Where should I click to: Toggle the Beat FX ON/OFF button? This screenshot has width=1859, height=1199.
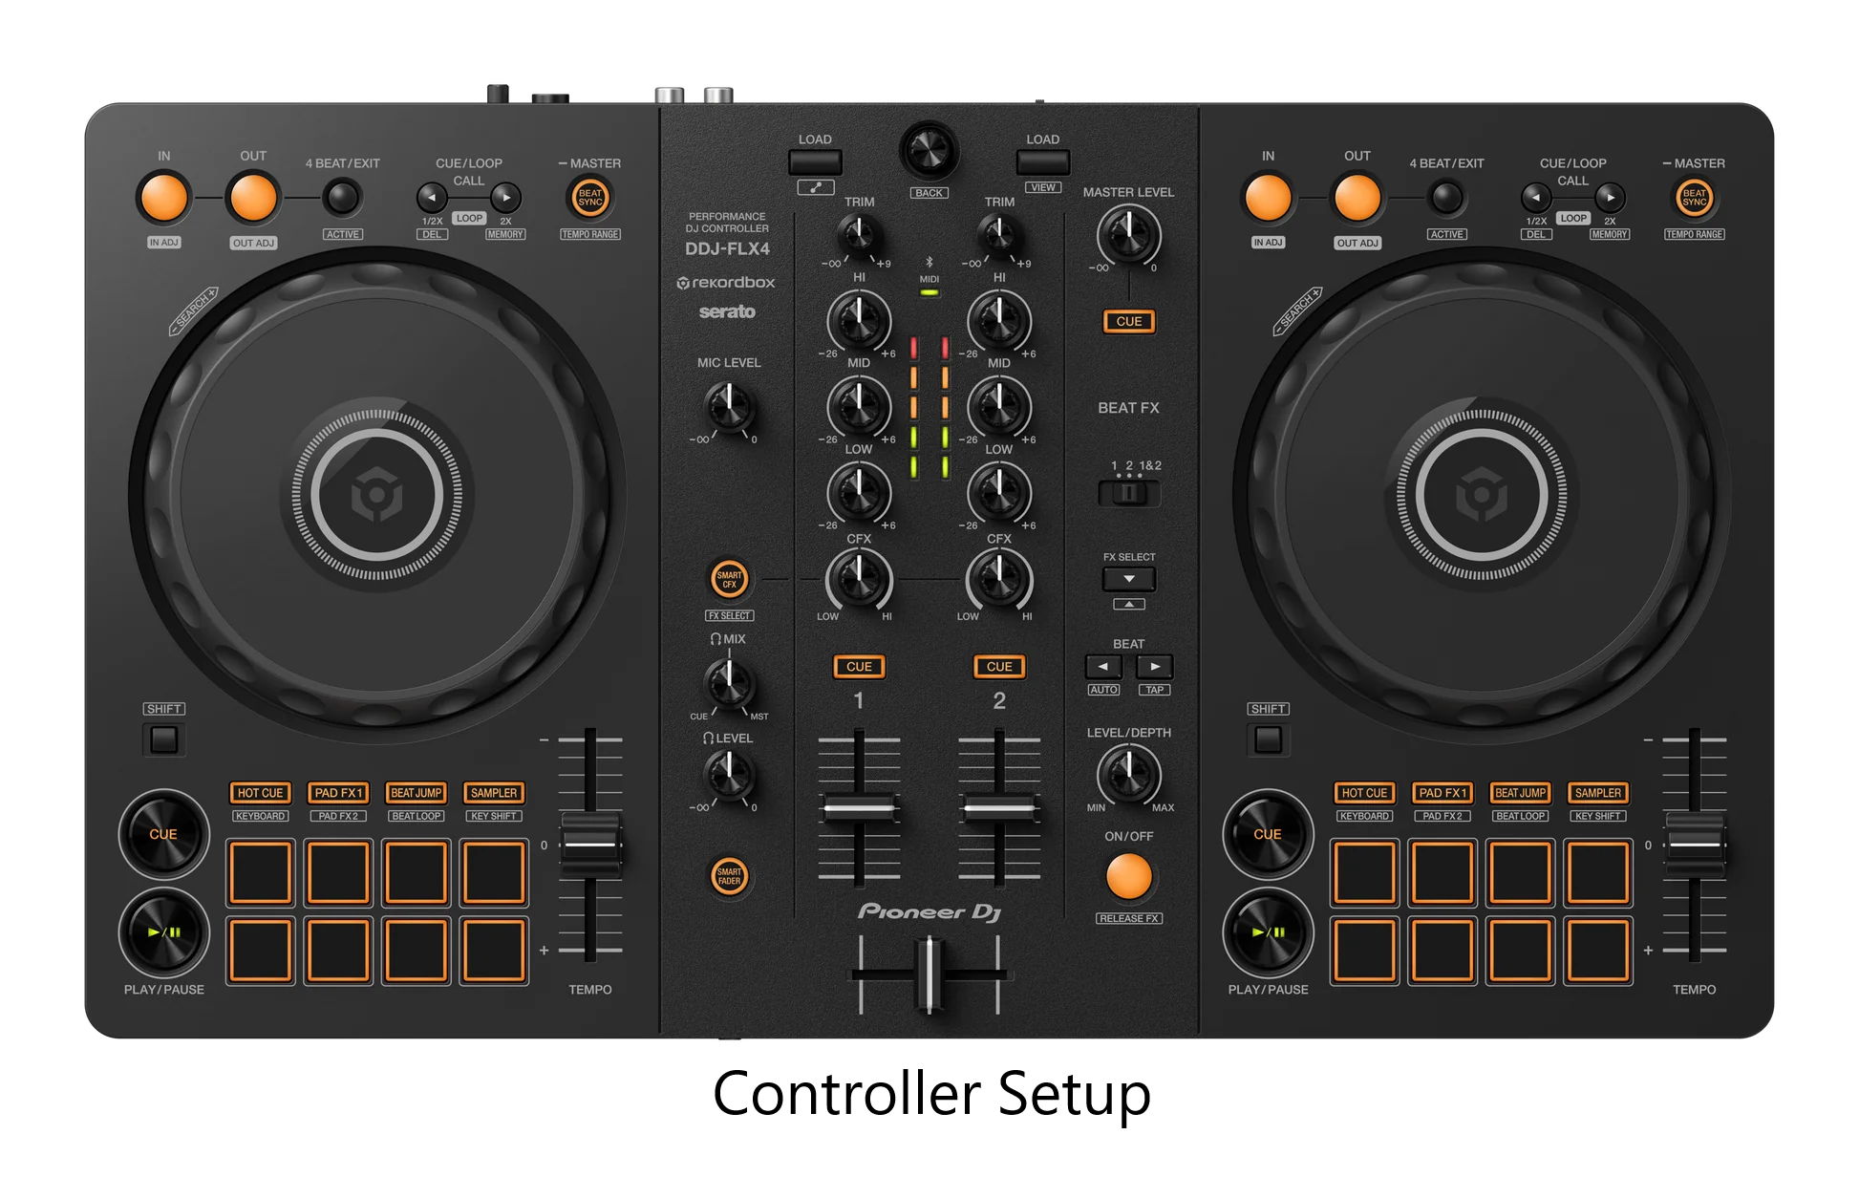[x=1128, y=876]
